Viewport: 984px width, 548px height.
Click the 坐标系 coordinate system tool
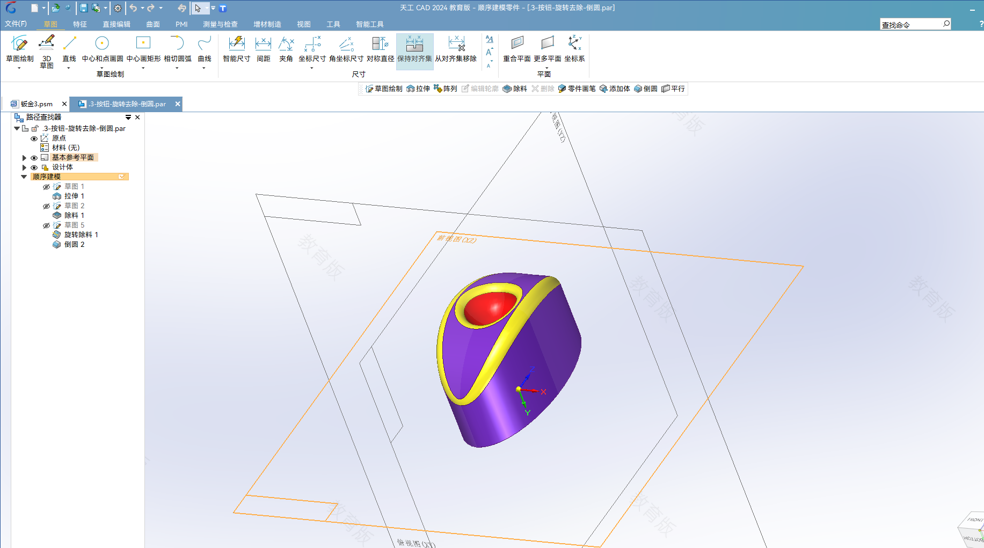tap(574, 49)
